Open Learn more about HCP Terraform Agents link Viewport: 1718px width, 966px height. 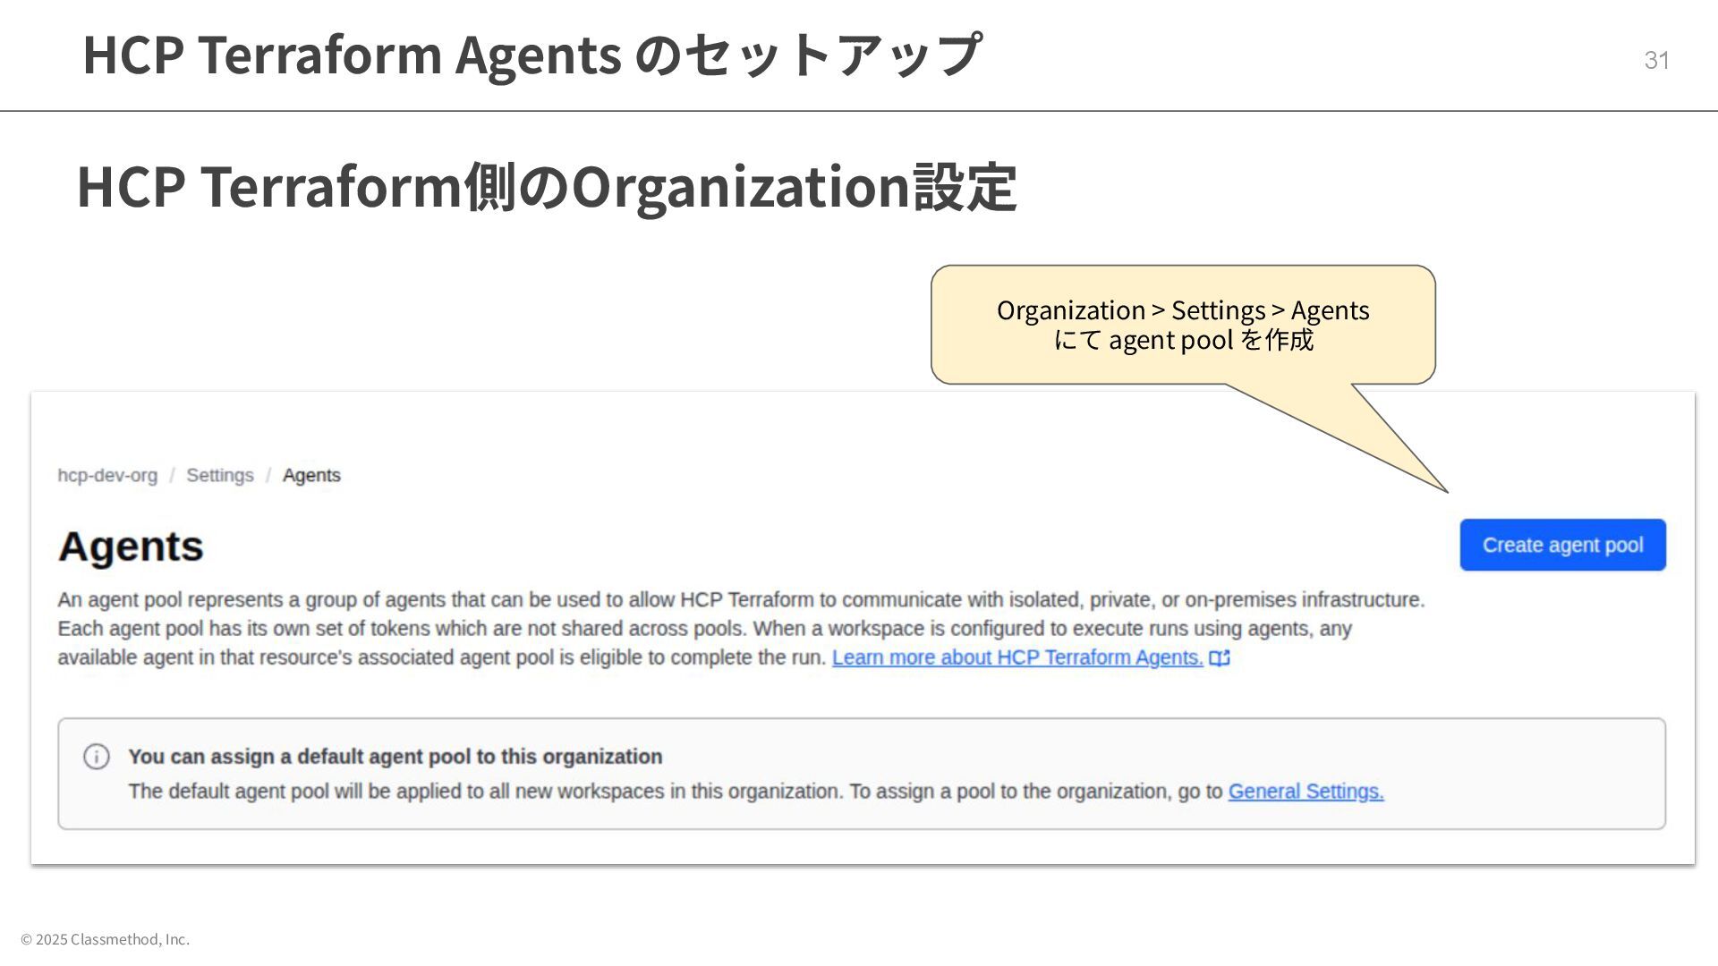tap(1017, 657)
